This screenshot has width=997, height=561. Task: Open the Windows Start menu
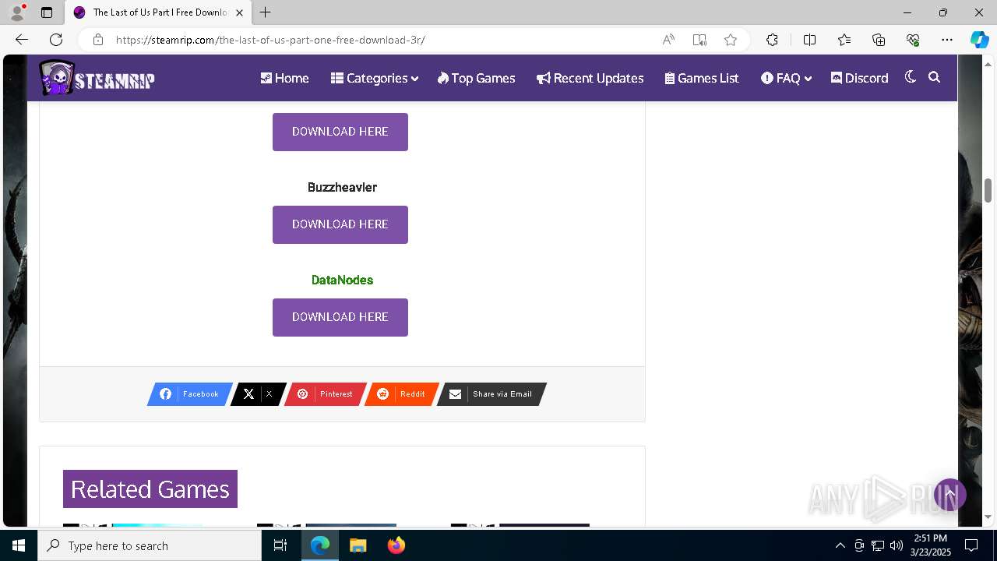tap(19, 545)
